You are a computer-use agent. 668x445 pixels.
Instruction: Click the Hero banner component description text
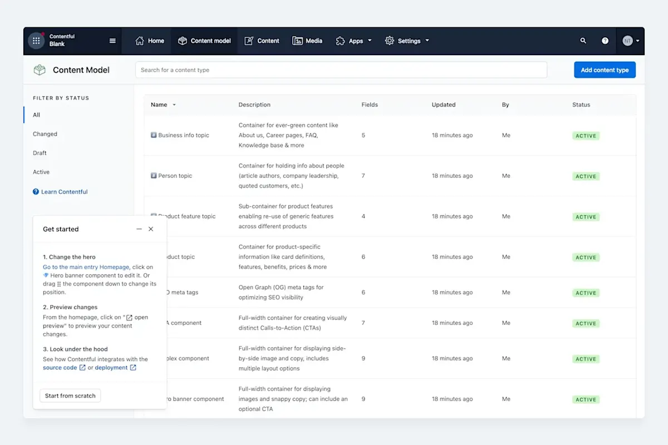(293, 399)
